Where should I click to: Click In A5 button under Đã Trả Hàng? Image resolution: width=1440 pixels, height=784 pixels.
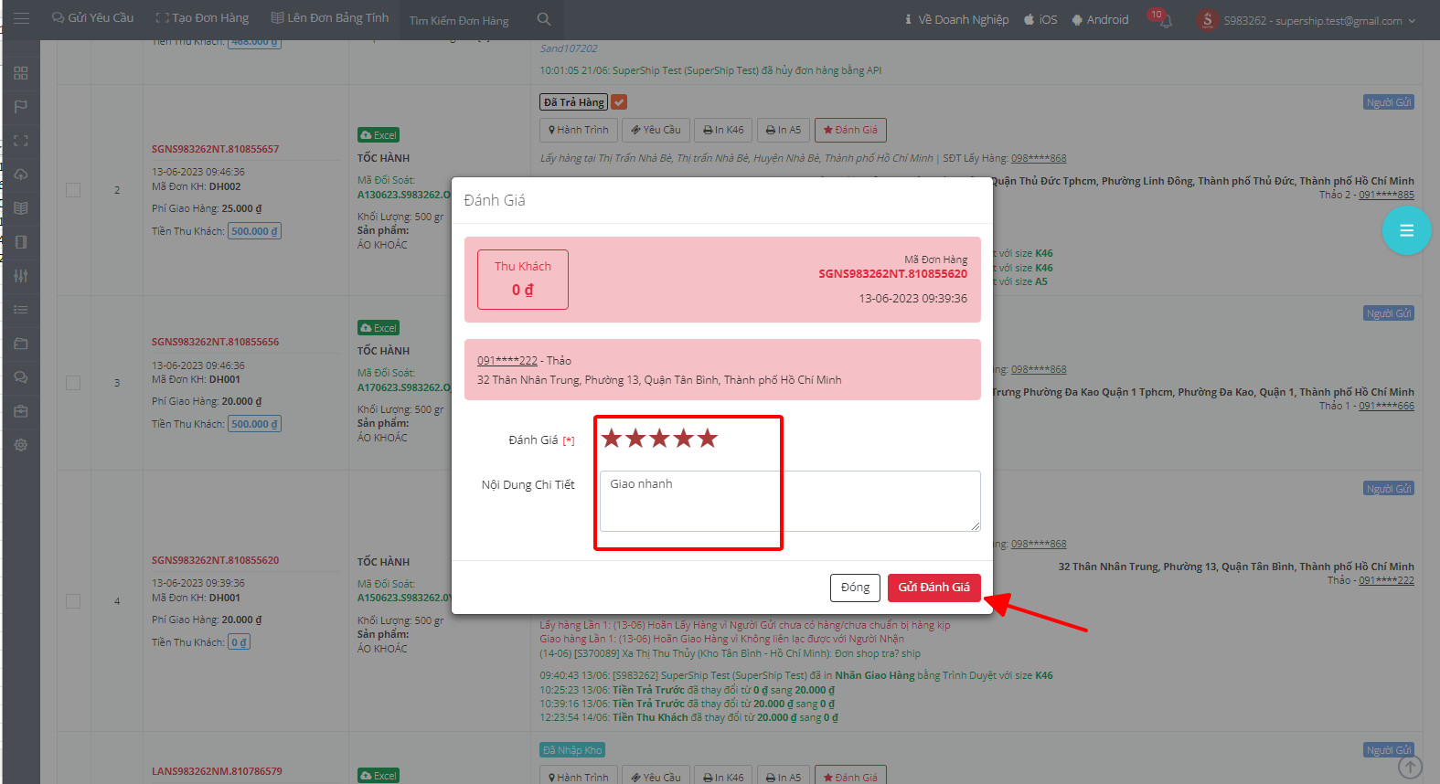click(784, 130)
